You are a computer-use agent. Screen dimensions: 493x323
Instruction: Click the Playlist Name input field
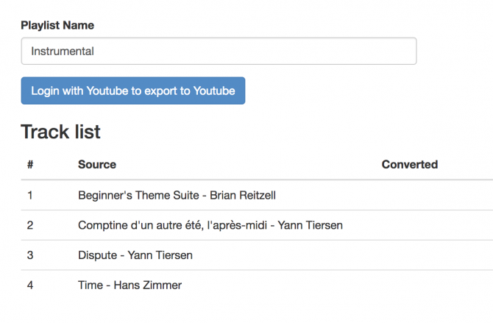click(x=219, y=52)
